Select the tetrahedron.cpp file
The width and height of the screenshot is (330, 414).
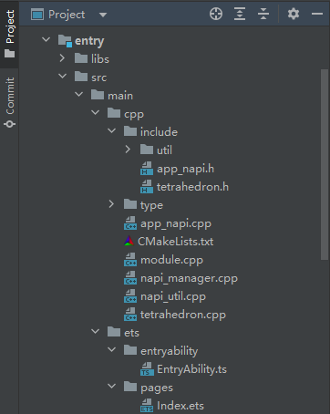(183, 315)
